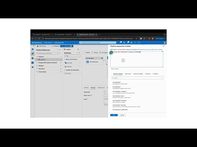
Task: Add the Copy data activity
Action: 72,63
